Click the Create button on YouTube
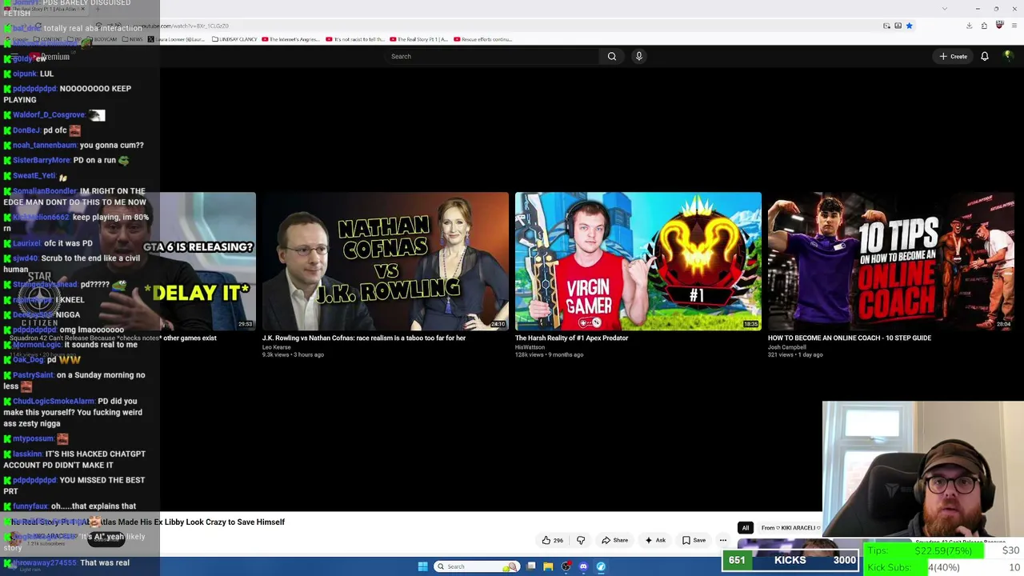Viewport: 1024px width, 576px height. 954,56
